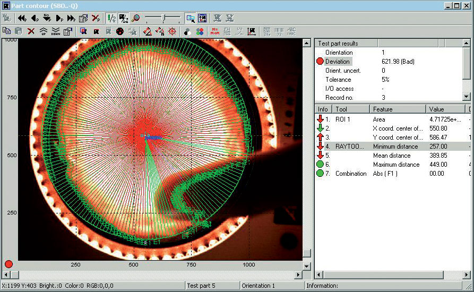Click the move DOWN chevrons icon
Image resolution: width=474 pixels, height=292 pixels.
(56, 31)
